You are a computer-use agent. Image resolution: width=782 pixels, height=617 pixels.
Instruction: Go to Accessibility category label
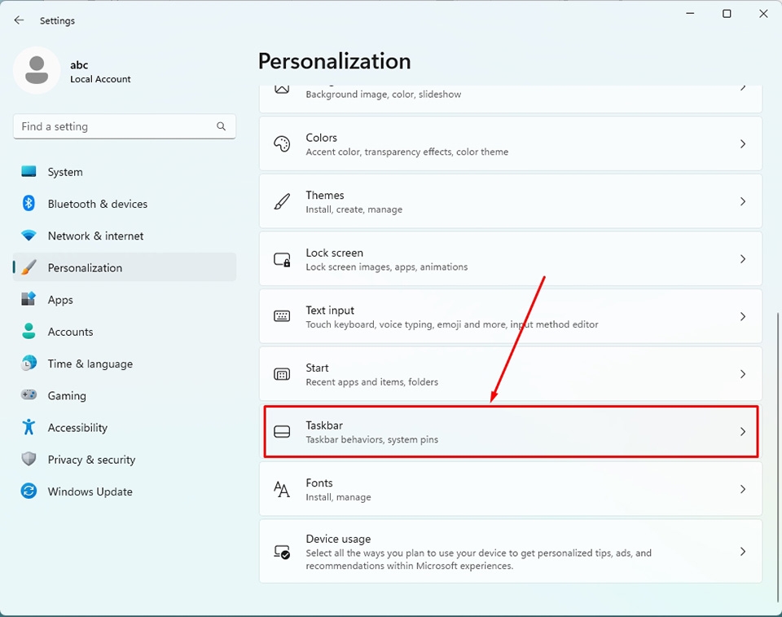point(77,428)
